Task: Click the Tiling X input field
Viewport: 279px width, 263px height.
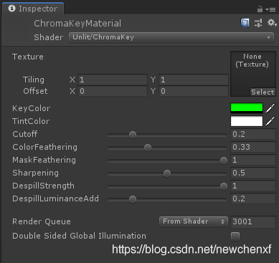Action: (113, 80)
